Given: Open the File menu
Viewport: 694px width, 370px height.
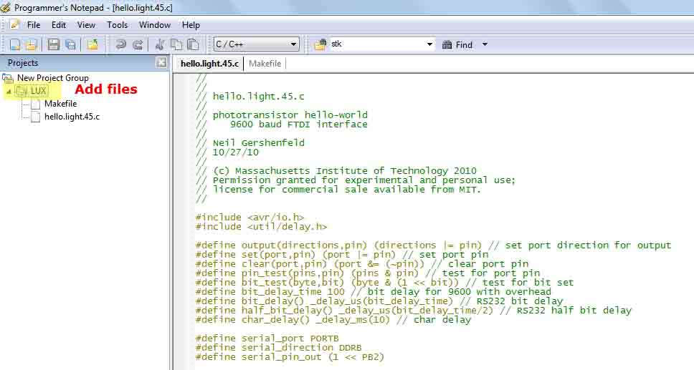Looking at the screenshot, I should pyautogui.click(x=34, y=25).
